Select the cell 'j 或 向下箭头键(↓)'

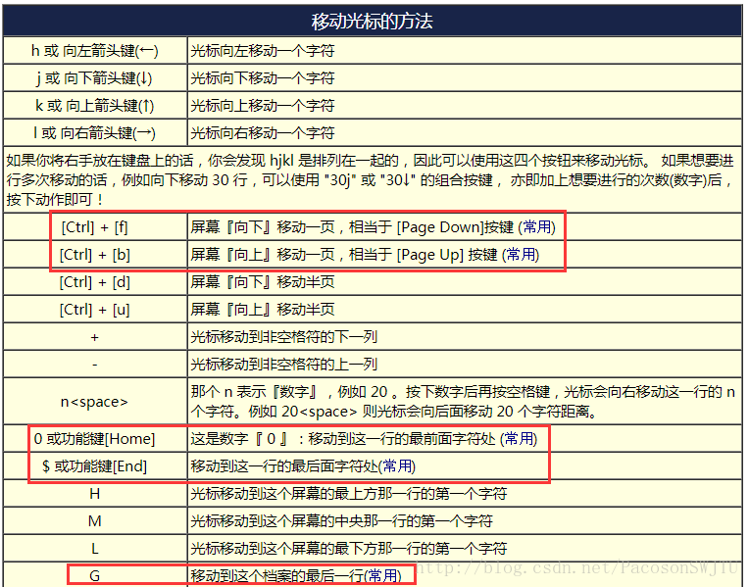coord(95,77)
